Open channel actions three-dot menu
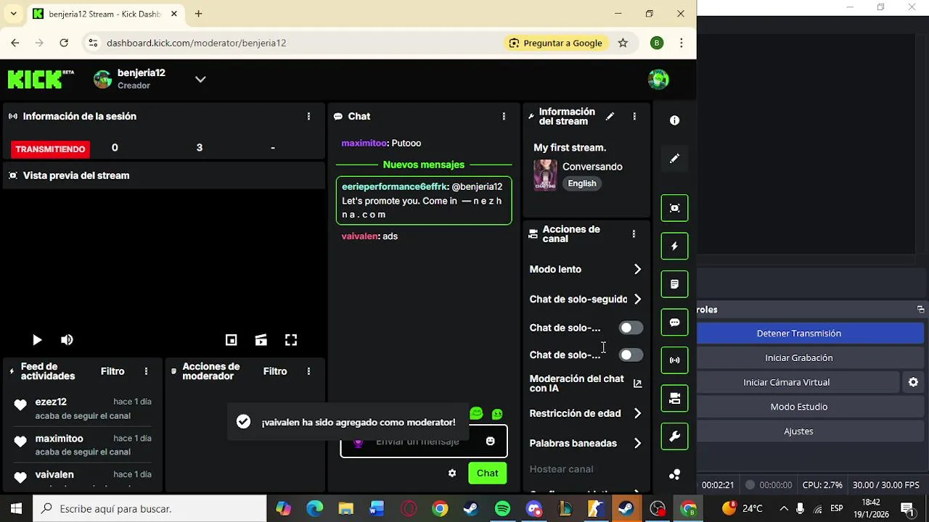Viewport: 929px width, 522px height. point(634,233)
